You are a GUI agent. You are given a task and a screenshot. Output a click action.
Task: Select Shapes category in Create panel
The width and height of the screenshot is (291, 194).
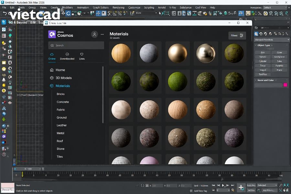click(261, 34)
